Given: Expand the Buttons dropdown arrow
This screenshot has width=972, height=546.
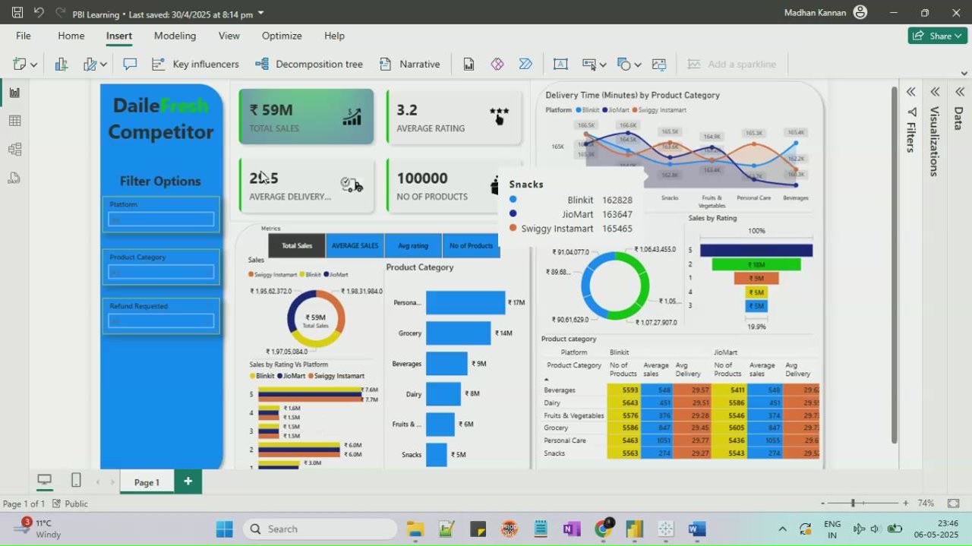Looking at the screenshot, I should [x=602, y=65].
